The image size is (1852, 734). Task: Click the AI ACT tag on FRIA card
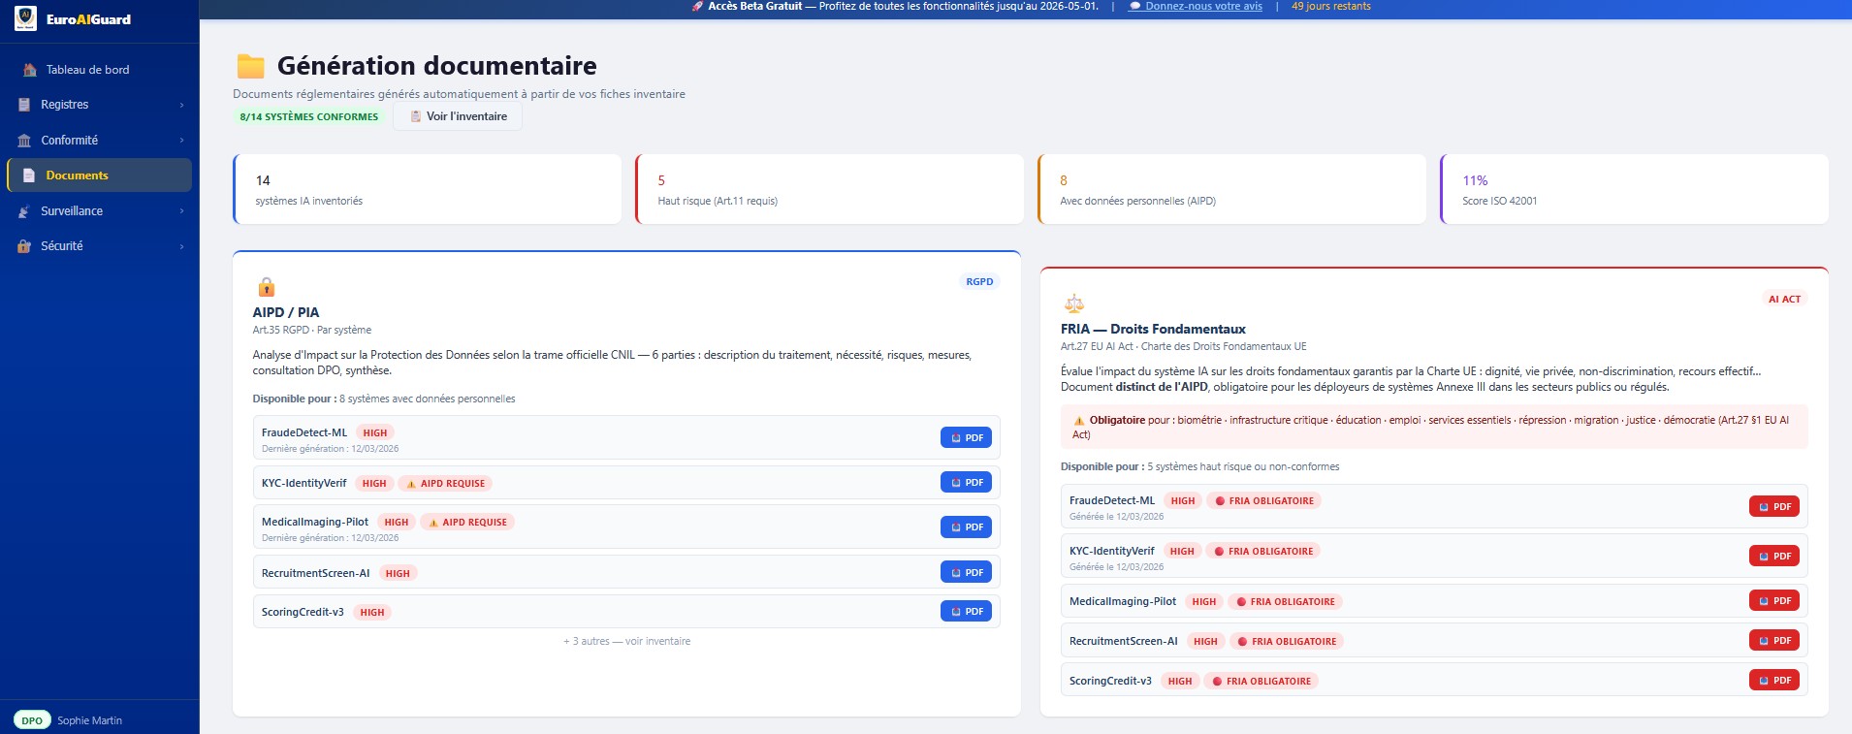pyautogui.click(x=1784, y=300)
